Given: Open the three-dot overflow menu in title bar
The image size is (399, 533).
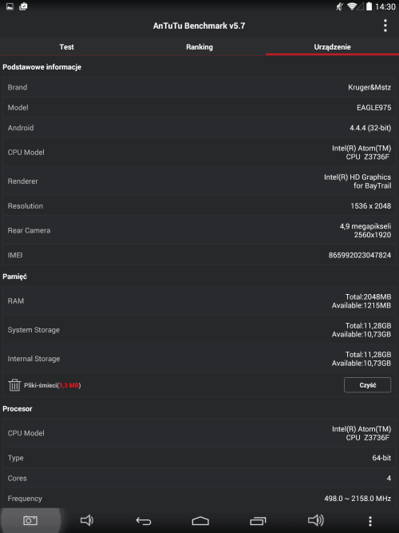Looking at the screenshot, I should pyautogui.click(x=385, y=26).
